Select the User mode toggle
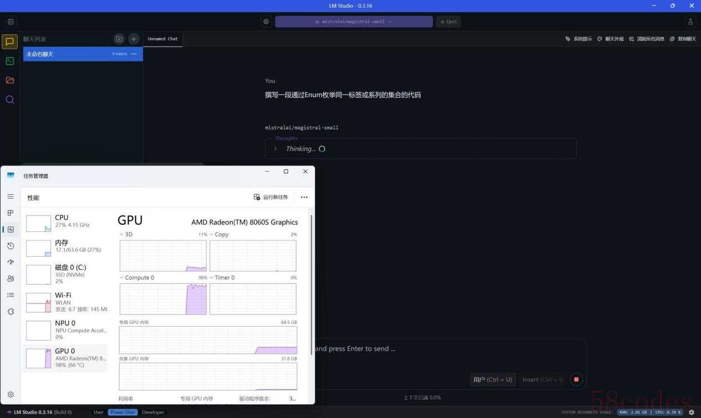 (98, 412)
